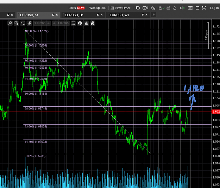Select the dashed Fibonacci trend line

click(87, 91)
